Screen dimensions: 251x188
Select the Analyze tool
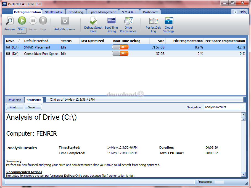(x=9, y=23)
